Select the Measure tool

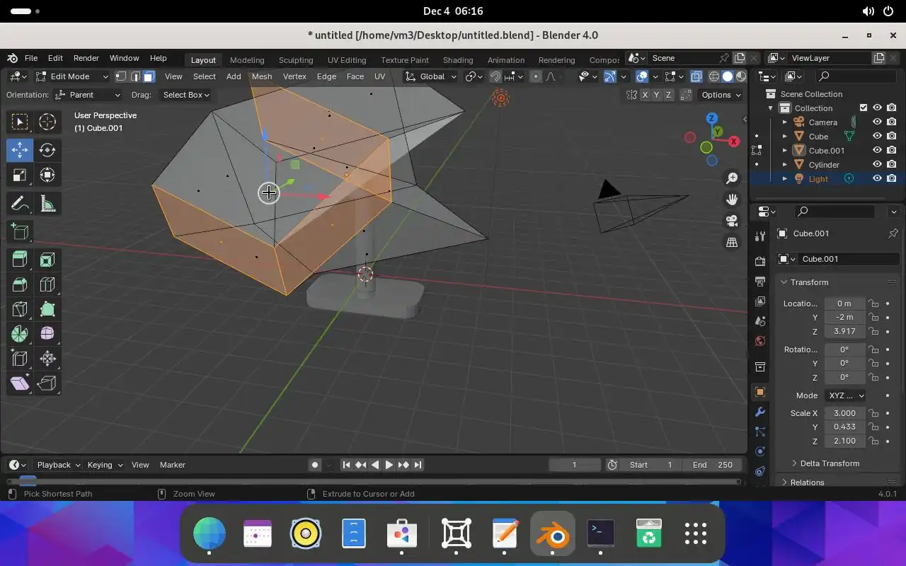click(x=47, y=204)
